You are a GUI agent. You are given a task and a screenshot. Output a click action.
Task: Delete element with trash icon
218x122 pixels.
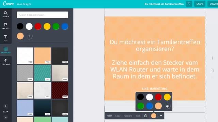pyautogui.click(x=145, y=116)
